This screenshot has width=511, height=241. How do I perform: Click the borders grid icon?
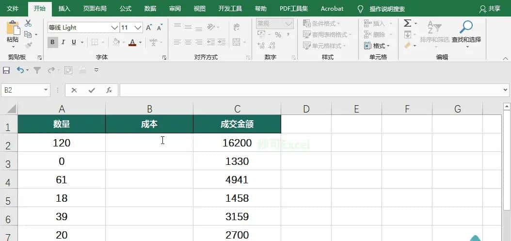point(95,42)
